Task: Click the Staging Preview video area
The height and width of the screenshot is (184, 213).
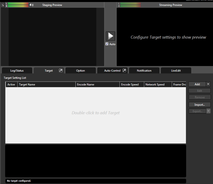Action: pyautogui.click(x=52, y=37)
